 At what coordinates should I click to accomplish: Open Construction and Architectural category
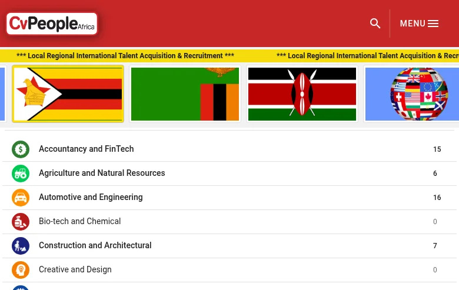click(x=229, y=246)
